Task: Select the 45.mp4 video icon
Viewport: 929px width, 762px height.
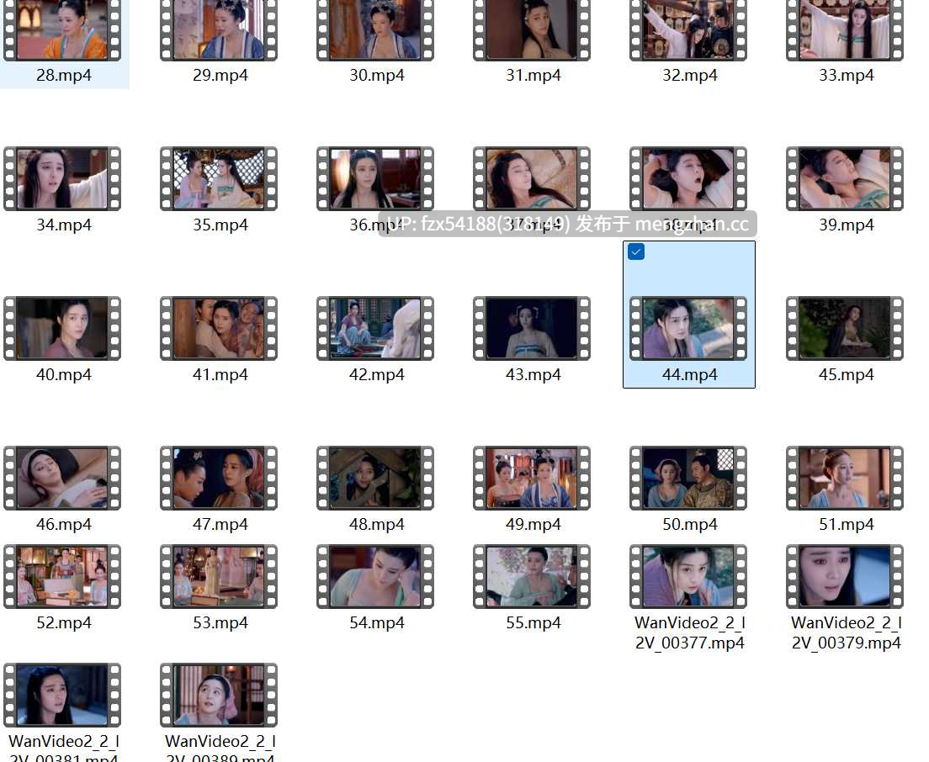Action: point(844,329)
